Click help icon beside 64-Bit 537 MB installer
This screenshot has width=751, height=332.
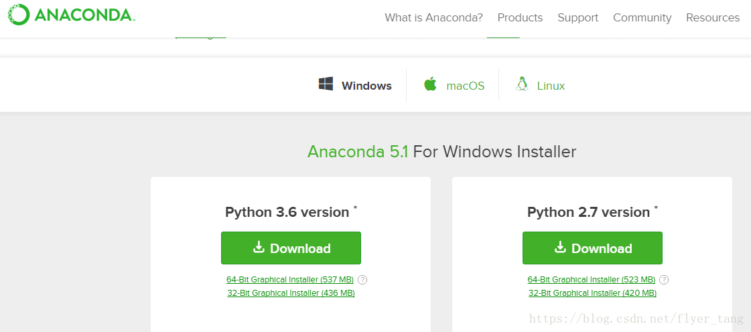[x=362, y=280]
